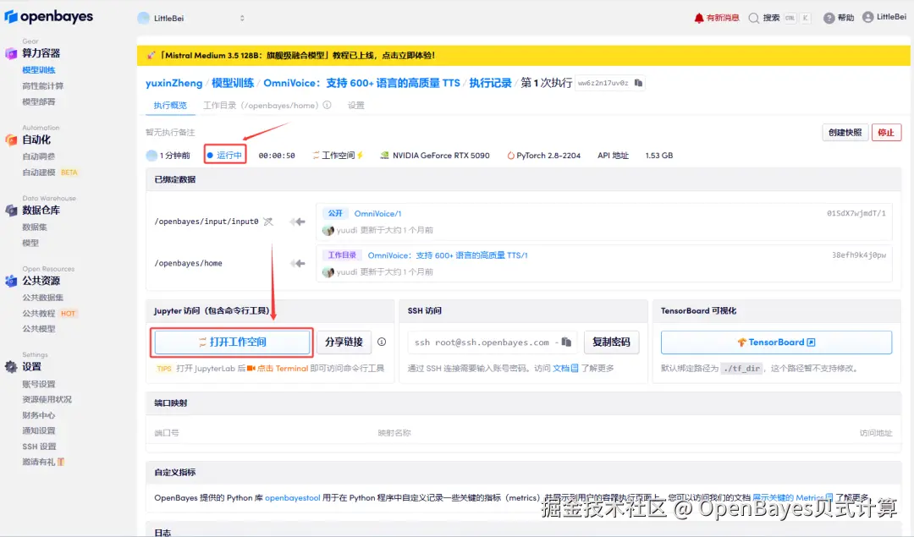Image resolution: width=914 pixels, height=537 pixels.
Task: Click the info icon next to 分享链接
Action: (381, 342)
